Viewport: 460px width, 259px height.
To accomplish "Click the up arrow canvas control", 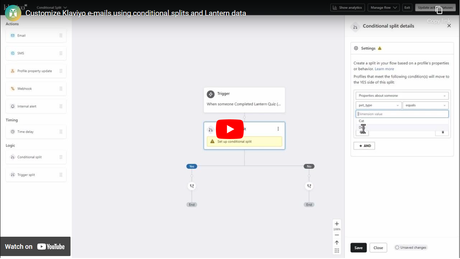I will 337,243.
